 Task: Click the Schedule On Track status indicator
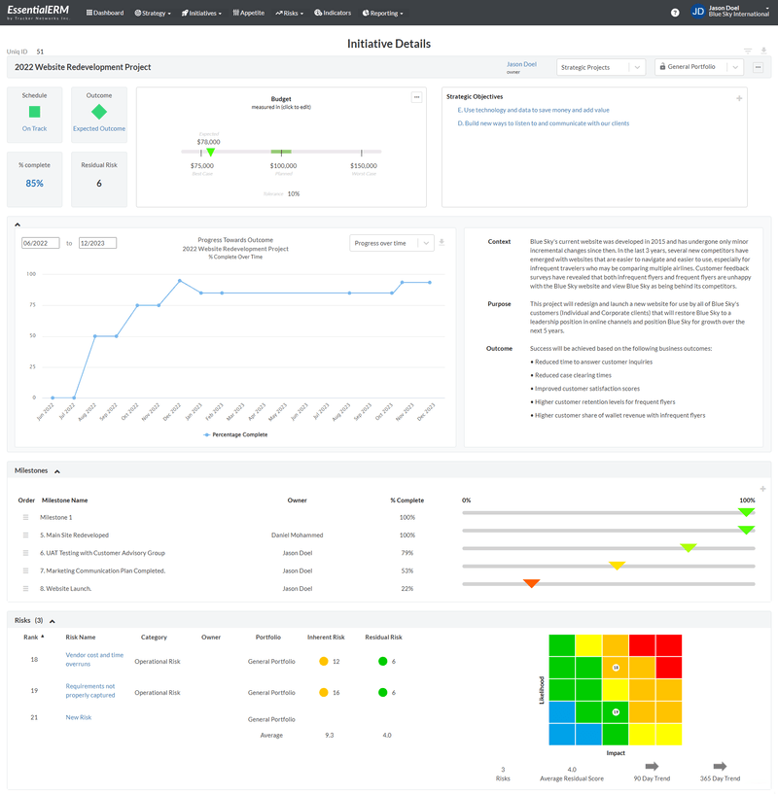tap(34, 114)
